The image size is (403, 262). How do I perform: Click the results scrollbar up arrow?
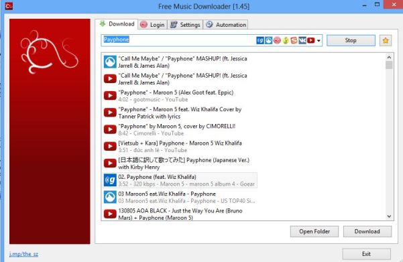(389, 57)
